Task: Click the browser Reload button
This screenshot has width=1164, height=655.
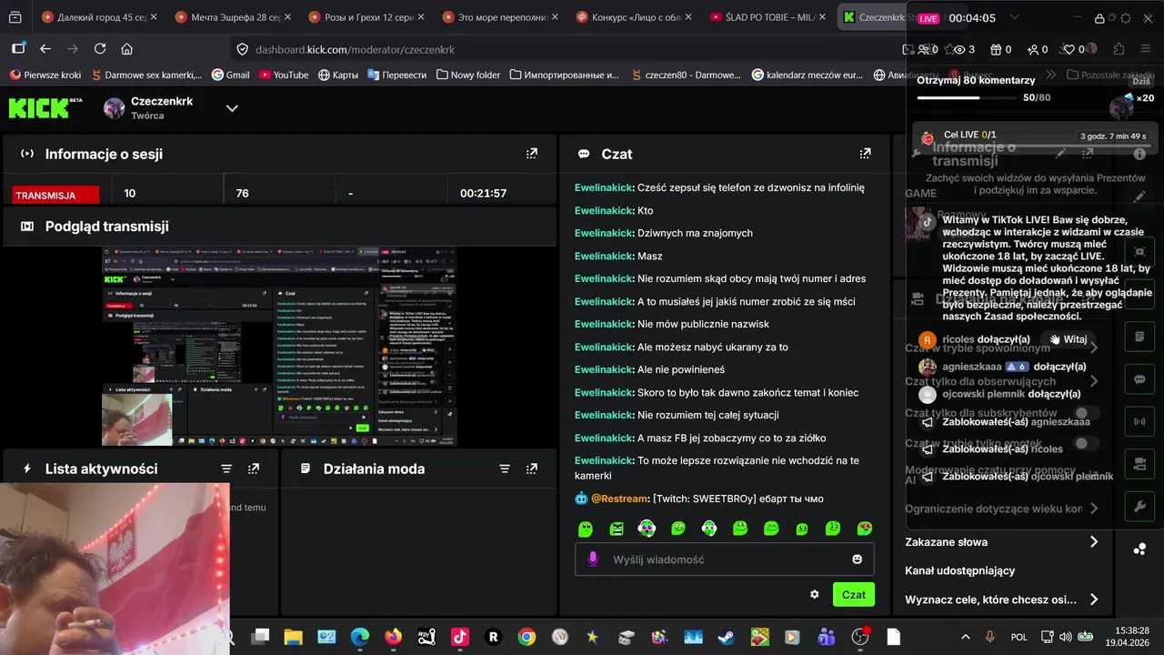Action: pos(100,49)
